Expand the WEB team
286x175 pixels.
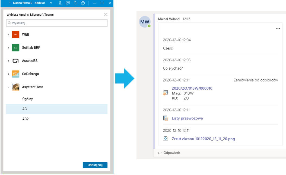pyautogui.click(x=8, y=35)
